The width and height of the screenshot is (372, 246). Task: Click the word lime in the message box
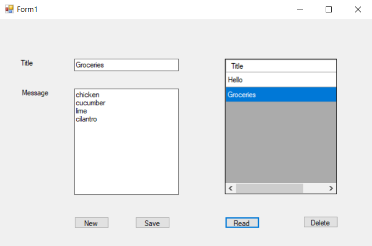point(81,111)
